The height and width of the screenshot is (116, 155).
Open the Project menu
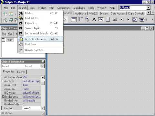(42, 8)
